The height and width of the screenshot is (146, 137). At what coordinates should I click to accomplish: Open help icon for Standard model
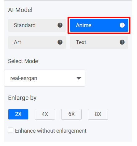click(60, 25)
